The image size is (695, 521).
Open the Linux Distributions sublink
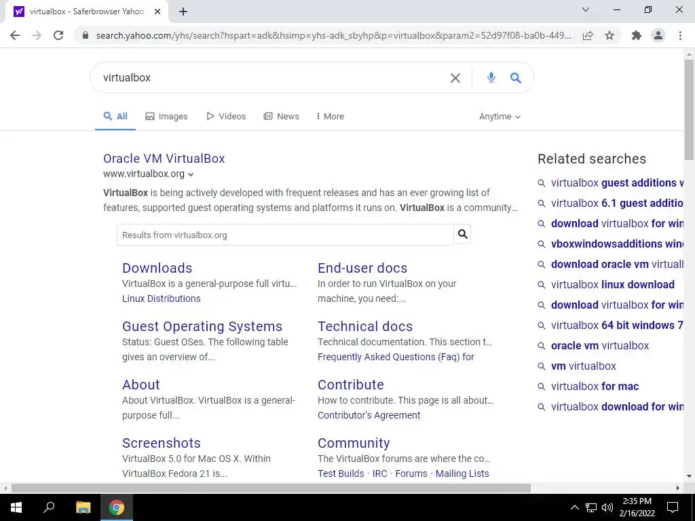click(x=162, y=298)
